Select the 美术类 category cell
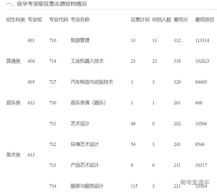The width and height of the screenshot is (217, 193). click(13, 155)
